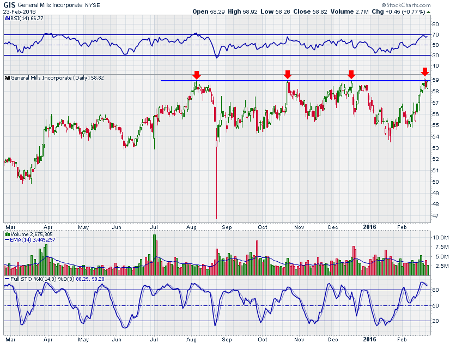The image size is (450, 343).
Task: Click the EMA(14) 3,449,297 legend text
Action: point(33,239)
